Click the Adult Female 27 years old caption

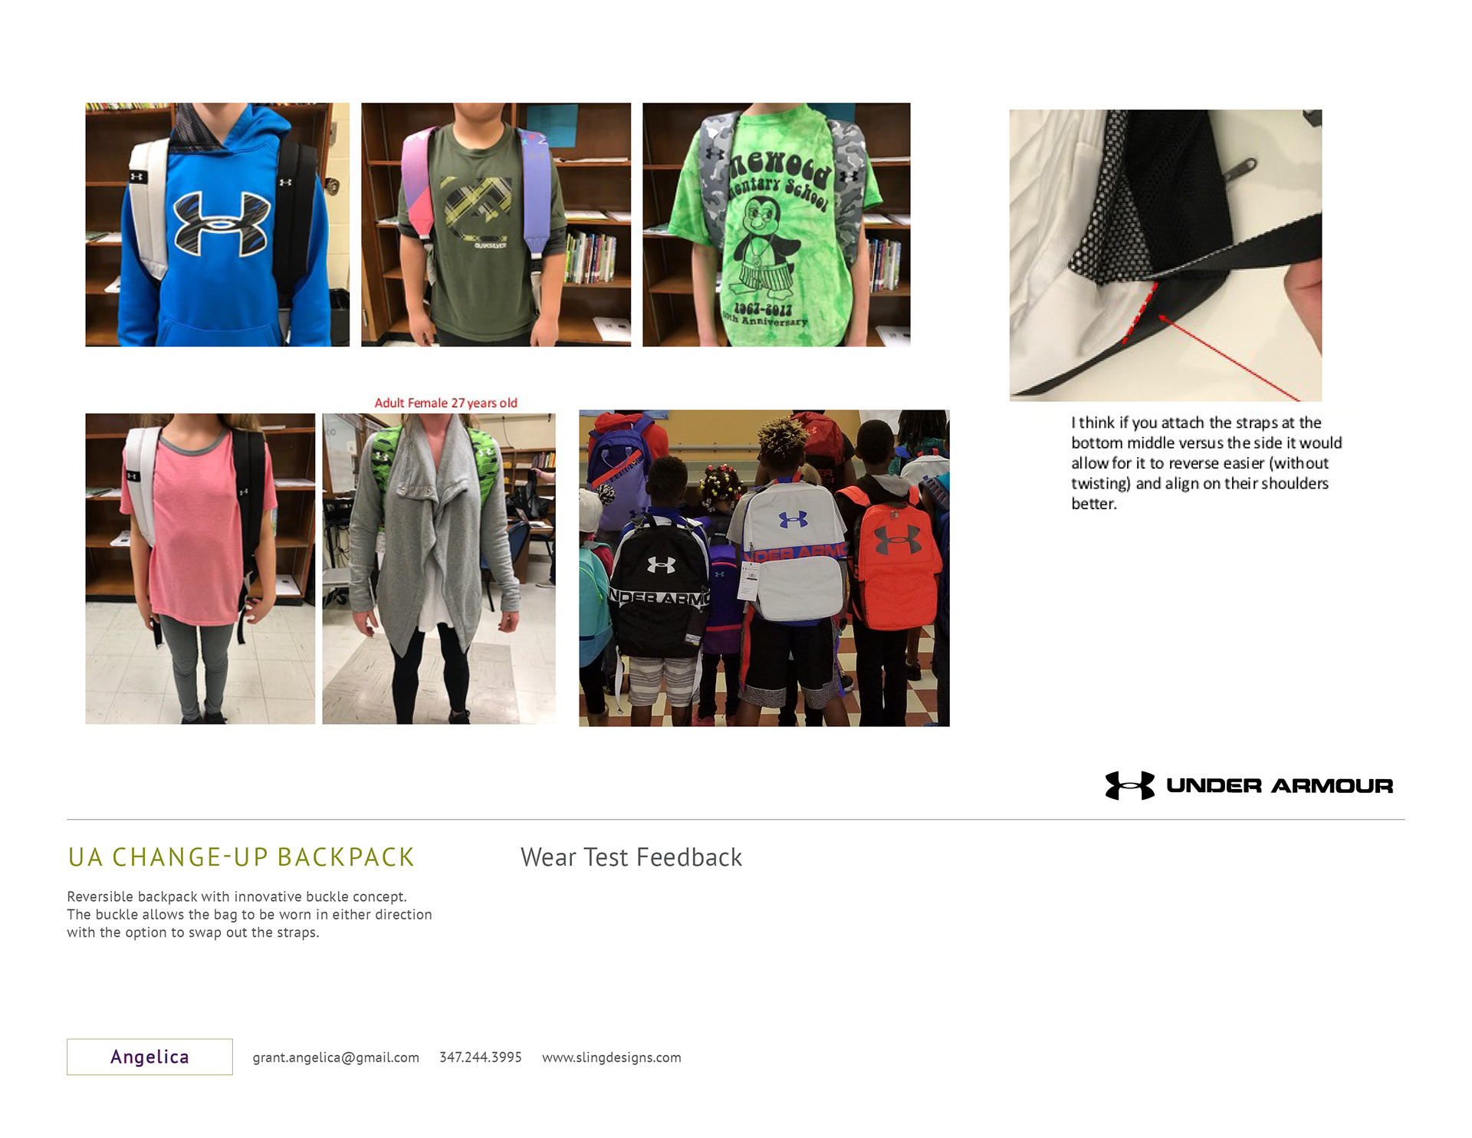[445, 403]
